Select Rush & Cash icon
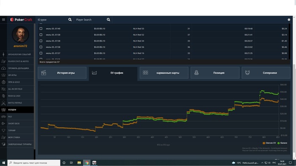296x166 pixels. [x=3, y=96]
